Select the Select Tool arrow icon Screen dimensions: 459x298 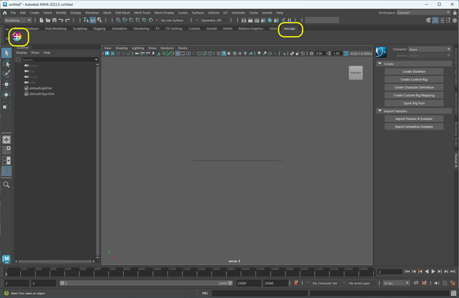(x=6, y=53)
